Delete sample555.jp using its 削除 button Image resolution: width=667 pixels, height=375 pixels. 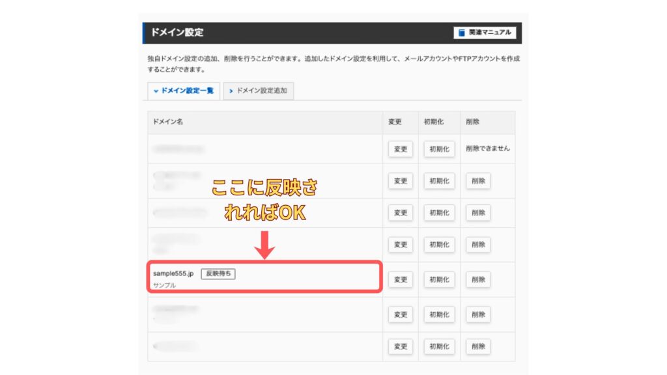[478, 279]
